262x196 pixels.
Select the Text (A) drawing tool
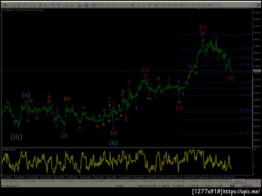[144, 5]
